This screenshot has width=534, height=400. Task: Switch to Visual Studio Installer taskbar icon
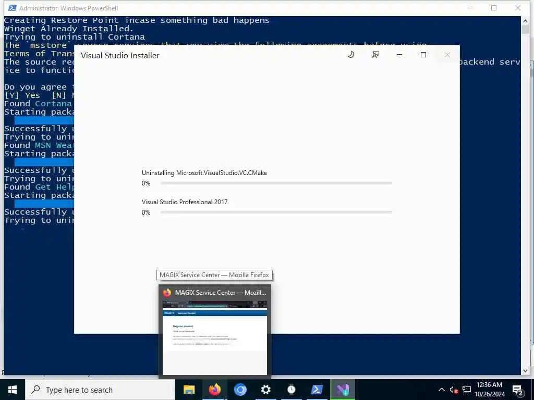343,390
